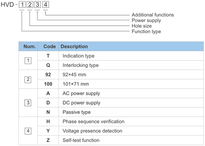Click boxed digit 1 beside HVD
This screenshot has width=205, height=146.
22,4
